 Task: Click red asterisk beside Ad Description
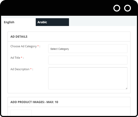(31, 69)
